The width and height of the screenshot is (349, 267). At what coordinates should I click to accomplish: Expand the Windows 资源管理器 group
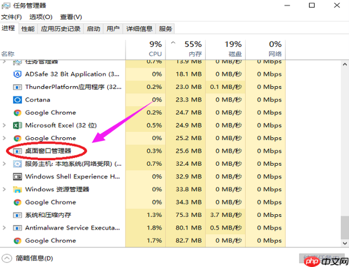click(4, 190)
